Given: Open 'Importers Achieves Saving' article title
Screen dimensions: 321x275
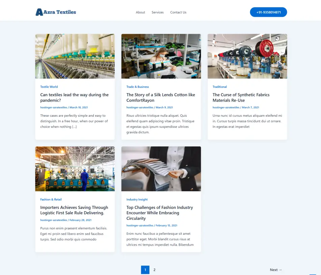Looking at the screenshot, I should 74,210.
